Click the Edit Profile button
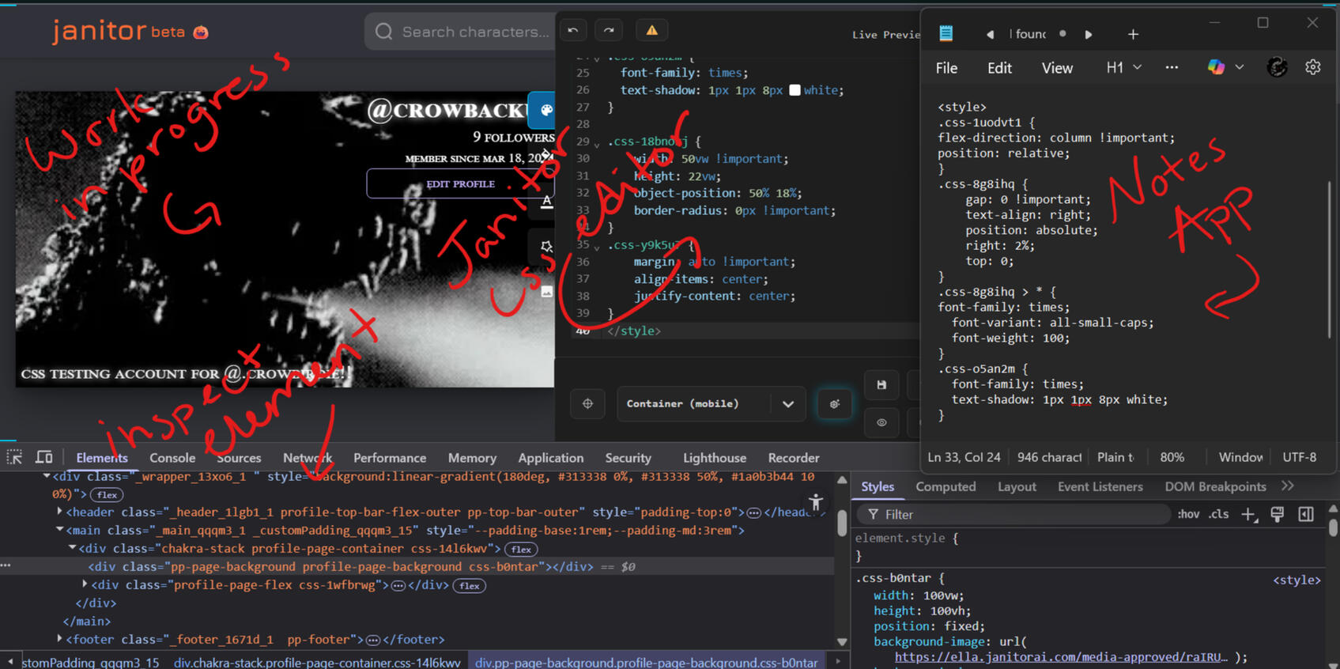 click(x=460, y=183)
